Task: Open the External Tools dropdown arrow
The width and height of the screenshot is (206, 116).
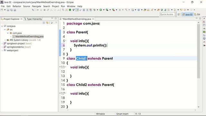Action: point(117,10)
